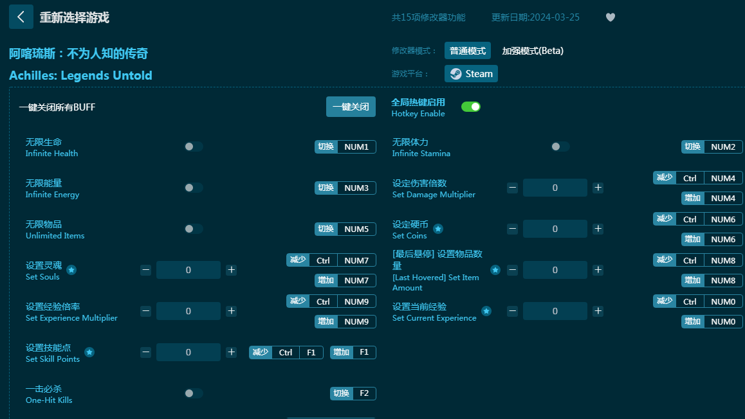The image size is (745, 419).
Task: Increase the Set Item Amount with plus
Action: click(598, 270)
